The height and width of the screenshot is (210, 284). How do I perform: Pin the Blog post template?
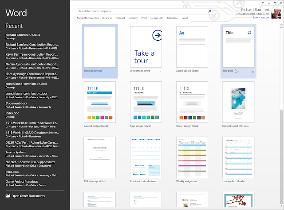pyautogui.click(x=252, y=72)
